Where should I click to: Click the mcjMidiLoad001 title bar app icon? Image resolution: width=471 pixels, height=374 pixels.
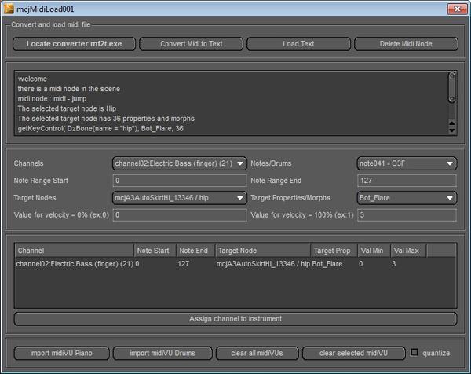(x=9, y=9)
